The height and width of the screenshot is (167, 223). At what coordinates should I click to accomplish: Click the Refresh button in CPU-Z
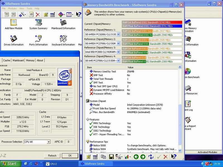tap(52, 156)
